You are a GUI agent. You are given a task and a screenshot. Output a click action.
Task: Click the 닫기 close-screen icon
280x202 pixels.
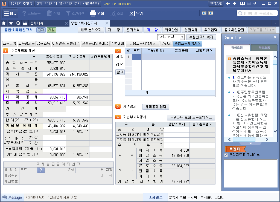click(132, 13)
